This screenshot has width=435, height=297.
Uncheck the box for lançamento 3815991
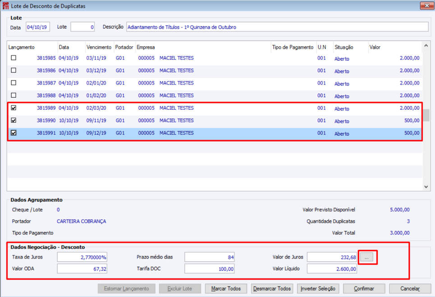point(14,133)
